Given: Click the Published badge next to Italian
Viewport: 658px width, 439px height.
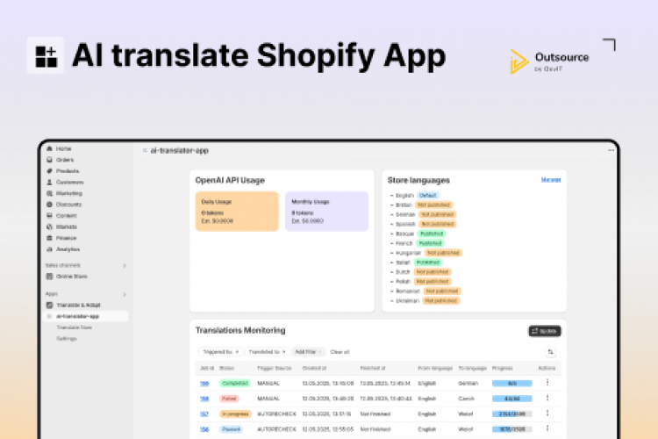Looking at the screenshot, I should point(427,263).
